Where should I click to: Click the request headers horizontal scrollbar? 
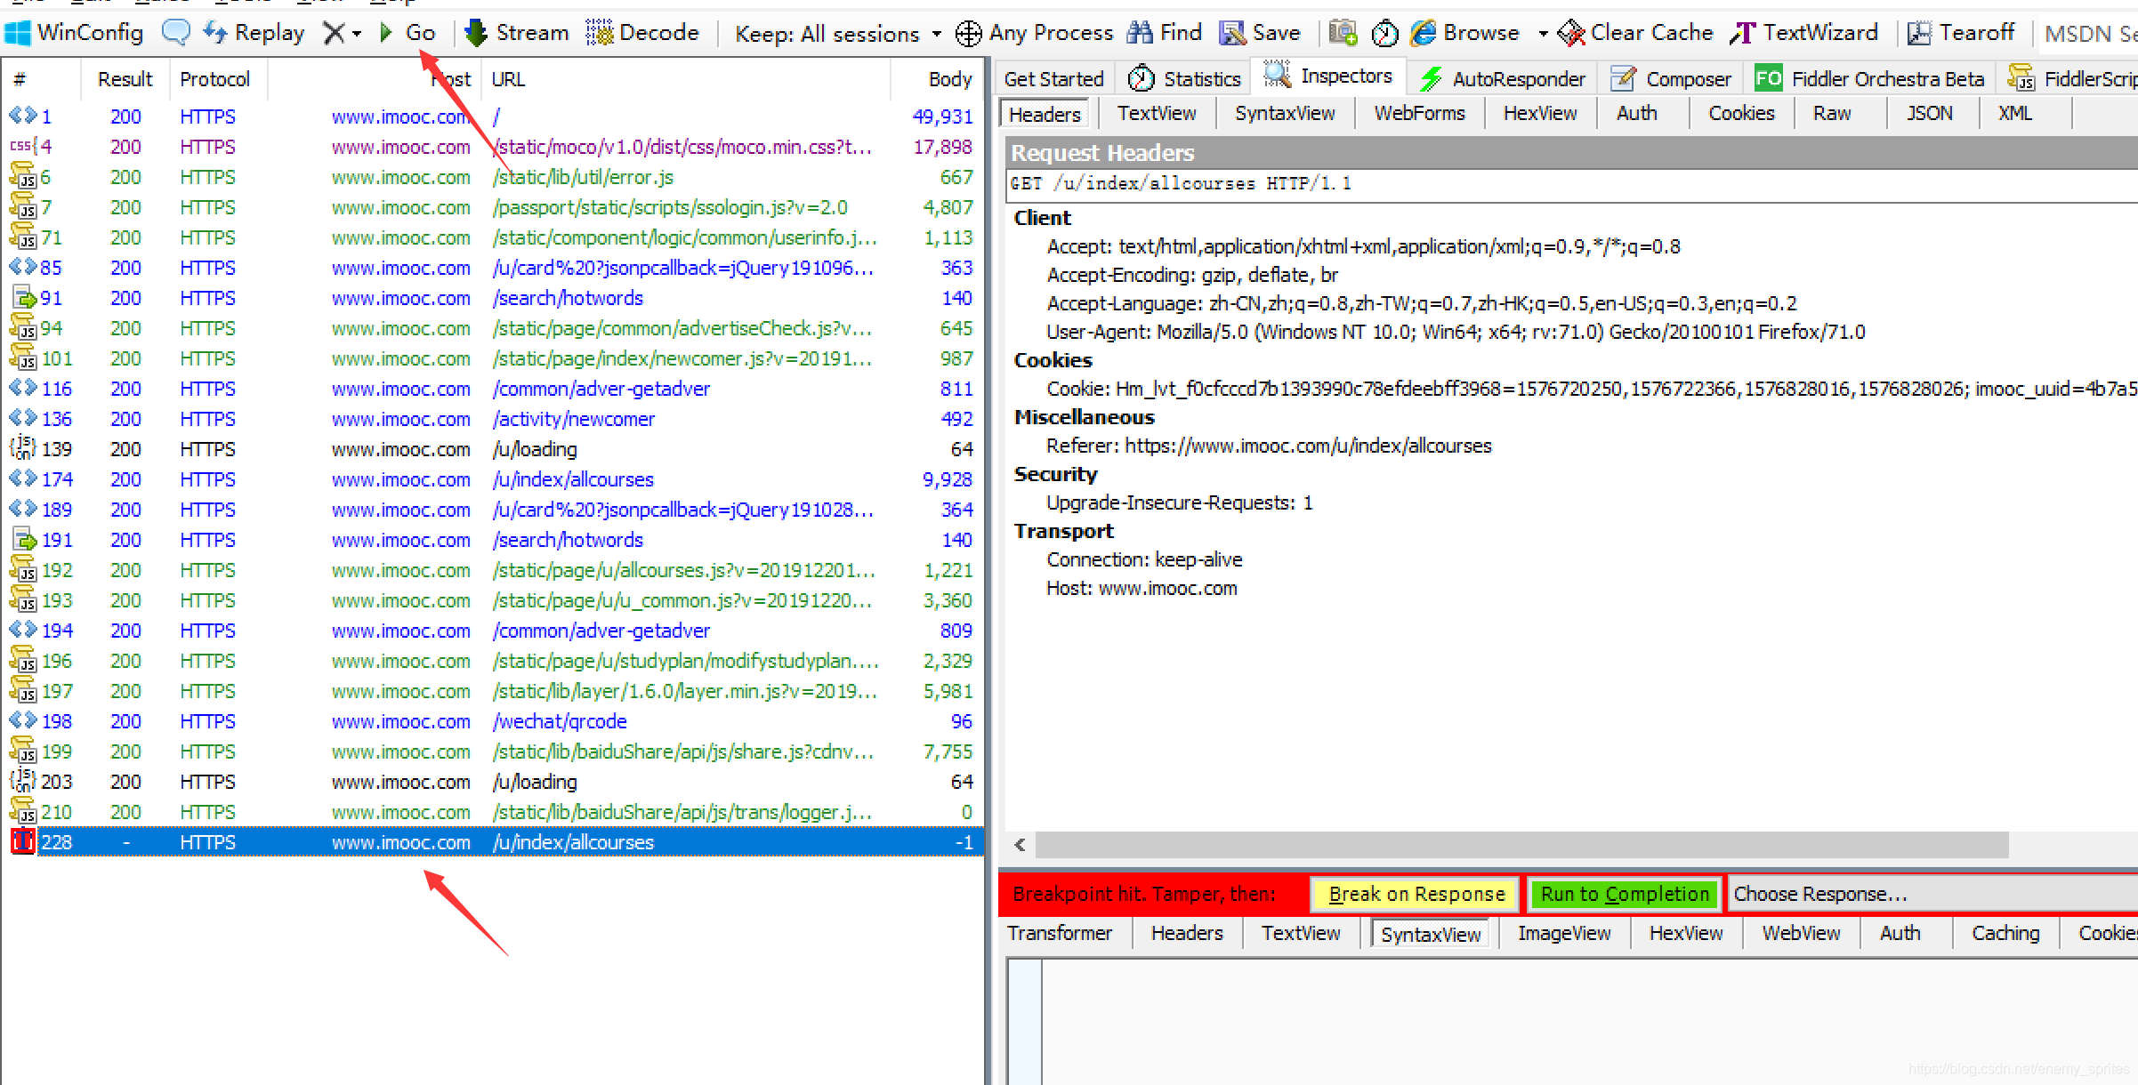[x=1521, y=844]
